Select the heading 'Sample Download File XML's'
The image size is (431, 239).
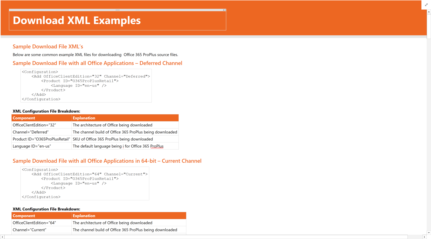pos(48,46)
